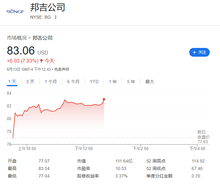Click the 下午4:00 axis label

(x=197, y=149)
